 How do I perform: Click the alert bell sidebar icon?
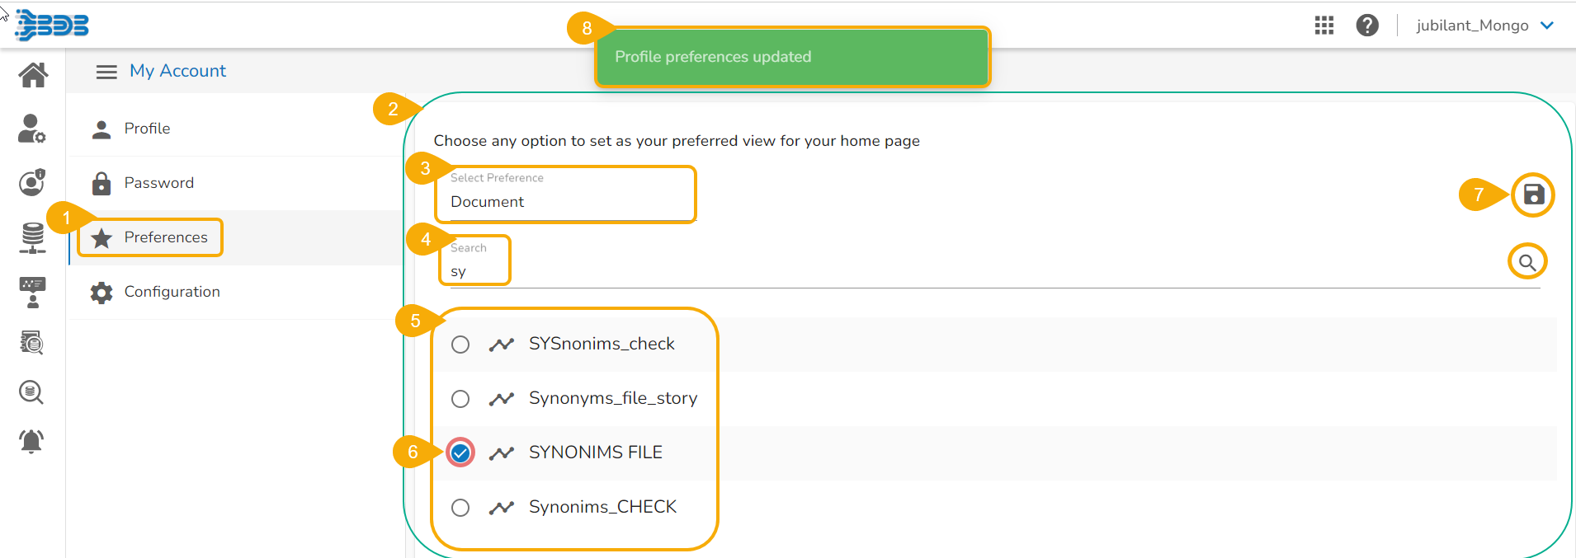click(31, 441)
